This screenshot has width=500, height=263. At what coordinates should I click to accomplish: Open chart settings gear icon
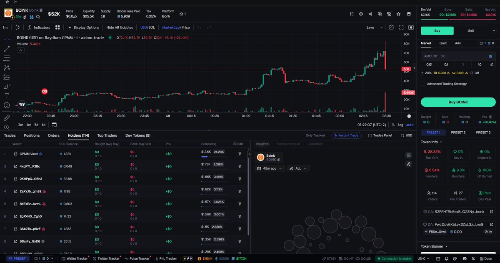(391, 27)
